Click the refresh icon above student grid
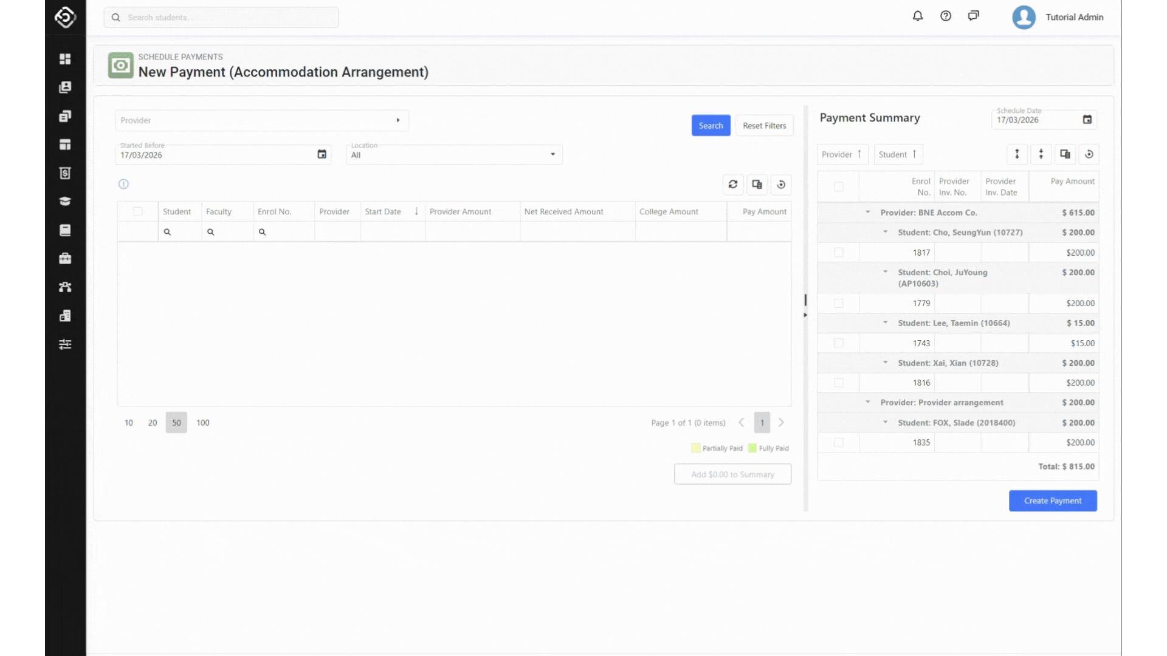1167x656 pixels. [733, 184]
